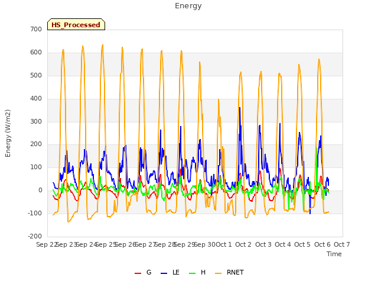Click the Energy chart title
This screenshot has width=378, height=284.
tap(188, 6)
